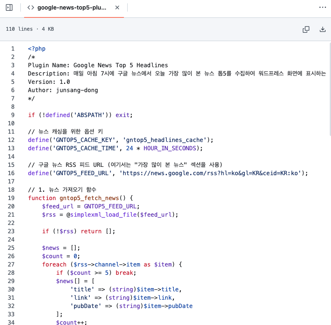Click the Description line on line 4
Screen dimensions: 331x325
click(177, 73)
